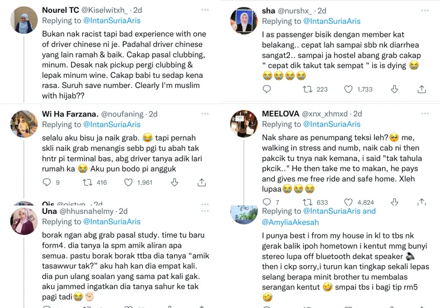Screen dimensions: 440x308
Task: Like sha's tweet with 1,733 likes
Action: point(348,89)
